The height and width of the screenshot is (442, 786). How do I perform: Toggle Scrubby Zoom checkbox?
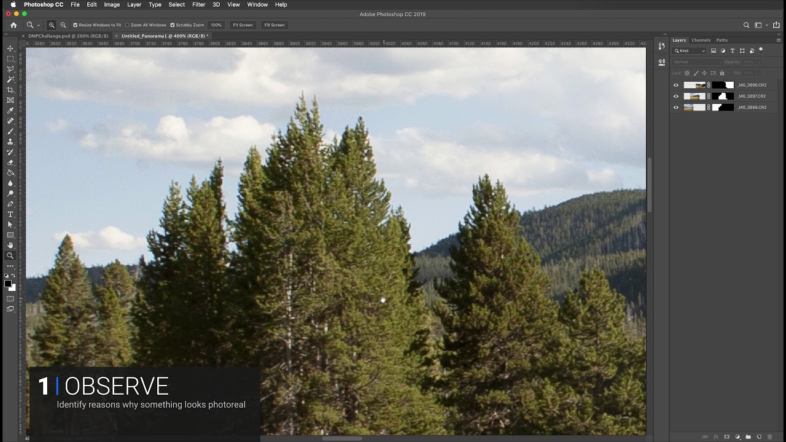(x=173, y=25)
